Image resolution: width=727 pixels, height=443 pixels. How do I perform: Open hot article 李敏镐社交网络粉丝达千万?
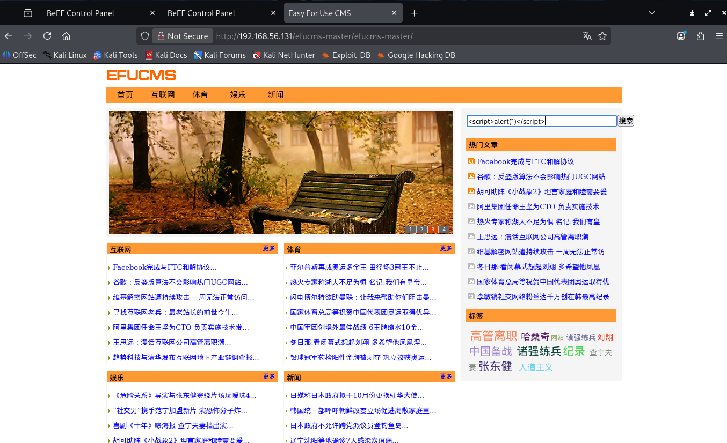click(x=543, y=297)
